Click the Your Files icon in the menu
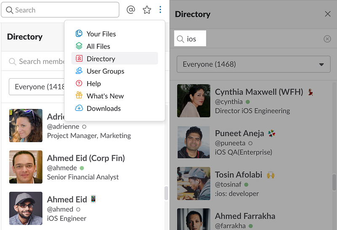Screen dimensions: 337x230 pyautogui.click(x=79, y=34)
